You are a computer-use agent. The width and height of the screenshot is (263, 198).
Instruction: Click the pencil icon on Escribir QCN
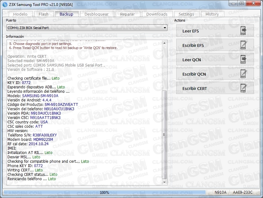pyautogui.click(x=244, y=74)
